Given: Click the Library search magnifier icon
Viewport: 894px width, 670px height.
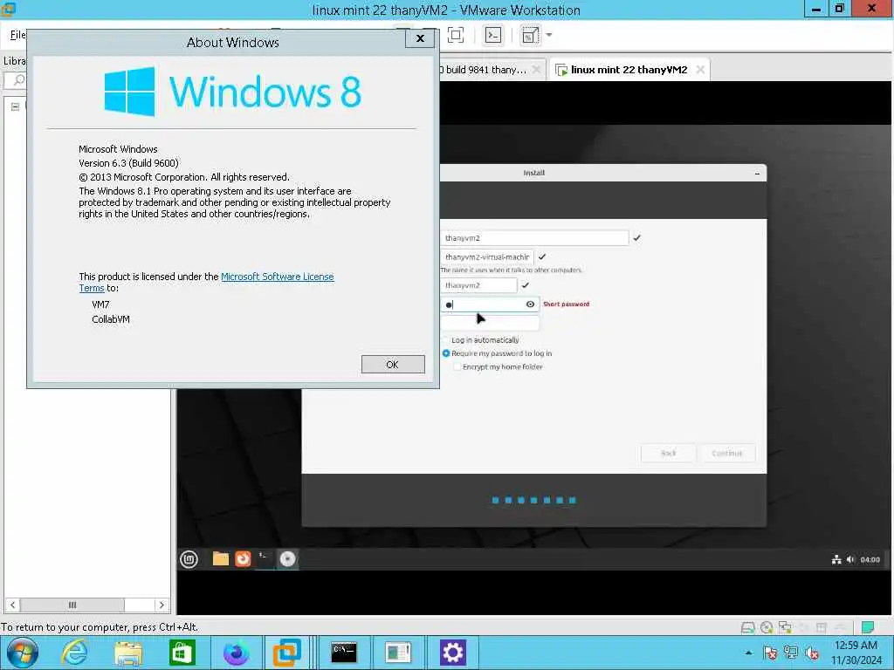Looking at the screenshot, I should [x=19, y=80].
